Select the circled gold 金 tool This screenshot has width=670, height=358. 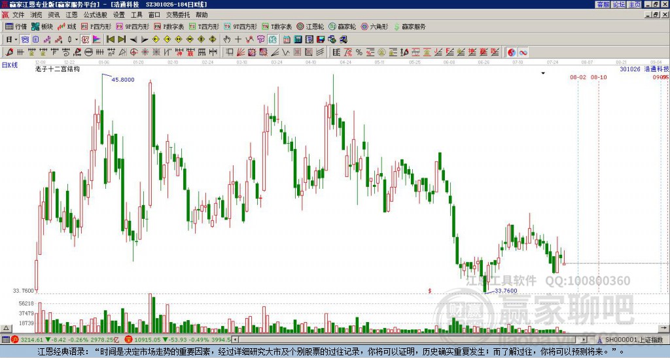point(381,52)
